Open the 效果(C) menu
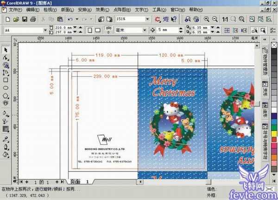Image resolution: width=278 pixels, height=200 pixels. pyautogui.click(x=103, y=9)
